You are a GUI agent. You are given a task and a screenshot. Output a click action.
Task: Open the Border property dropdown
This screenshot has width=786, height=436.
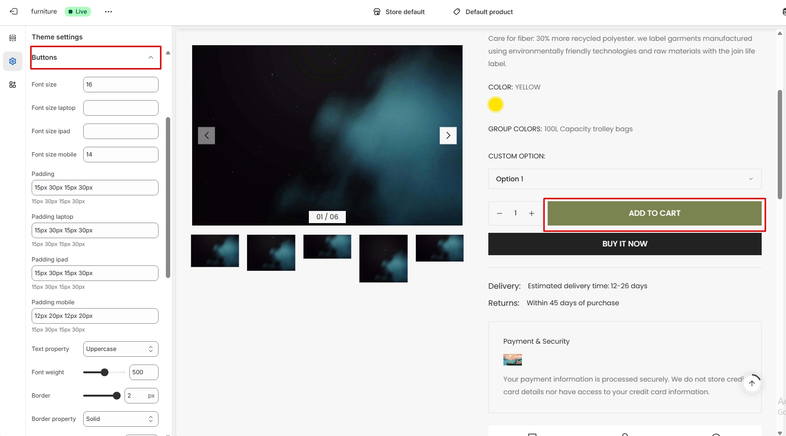(x=121, y=419)
